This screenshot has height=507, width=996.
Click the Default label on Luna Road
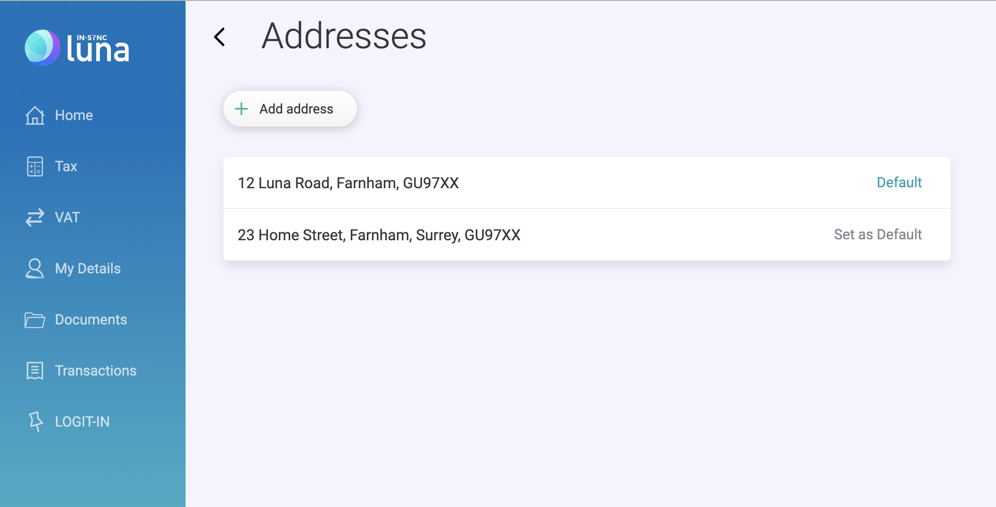pos(899,183)
